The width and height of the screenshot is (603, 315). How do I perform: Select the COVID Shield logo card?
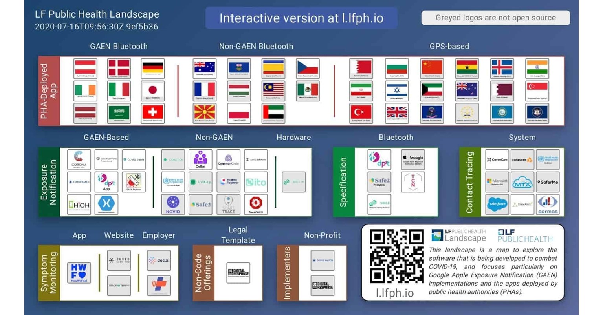click(x=134, y=159)
